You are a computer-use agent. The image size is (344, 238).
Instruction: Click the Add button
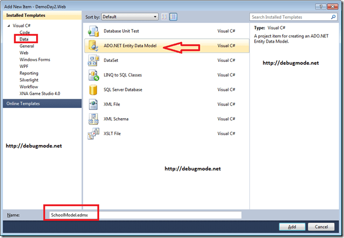[x=292, y=227]
